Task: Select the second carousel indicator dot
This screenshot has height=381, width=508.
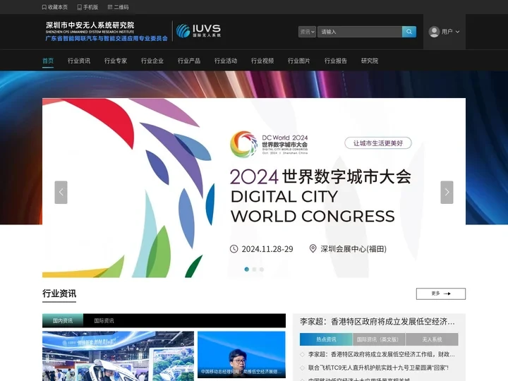Action: click(x=254, y=269)
